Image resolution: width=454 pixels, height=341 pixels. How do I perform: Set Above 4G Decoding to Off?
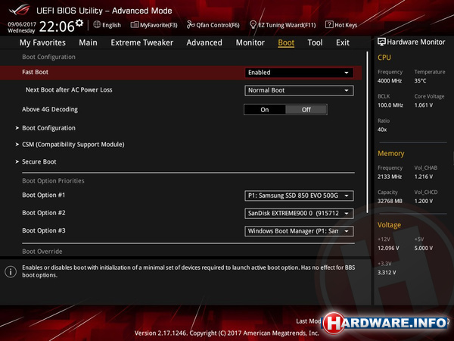click(x=306, y=110)
